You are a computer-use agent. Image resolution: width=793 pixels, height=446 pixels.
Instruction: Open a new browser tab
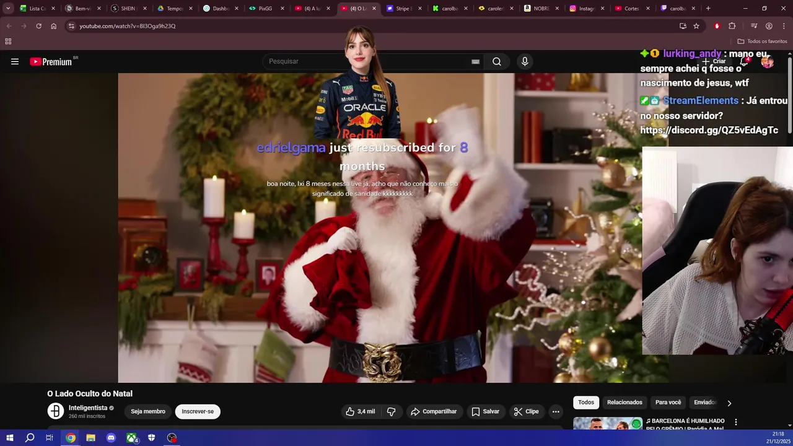pos(708,9)
